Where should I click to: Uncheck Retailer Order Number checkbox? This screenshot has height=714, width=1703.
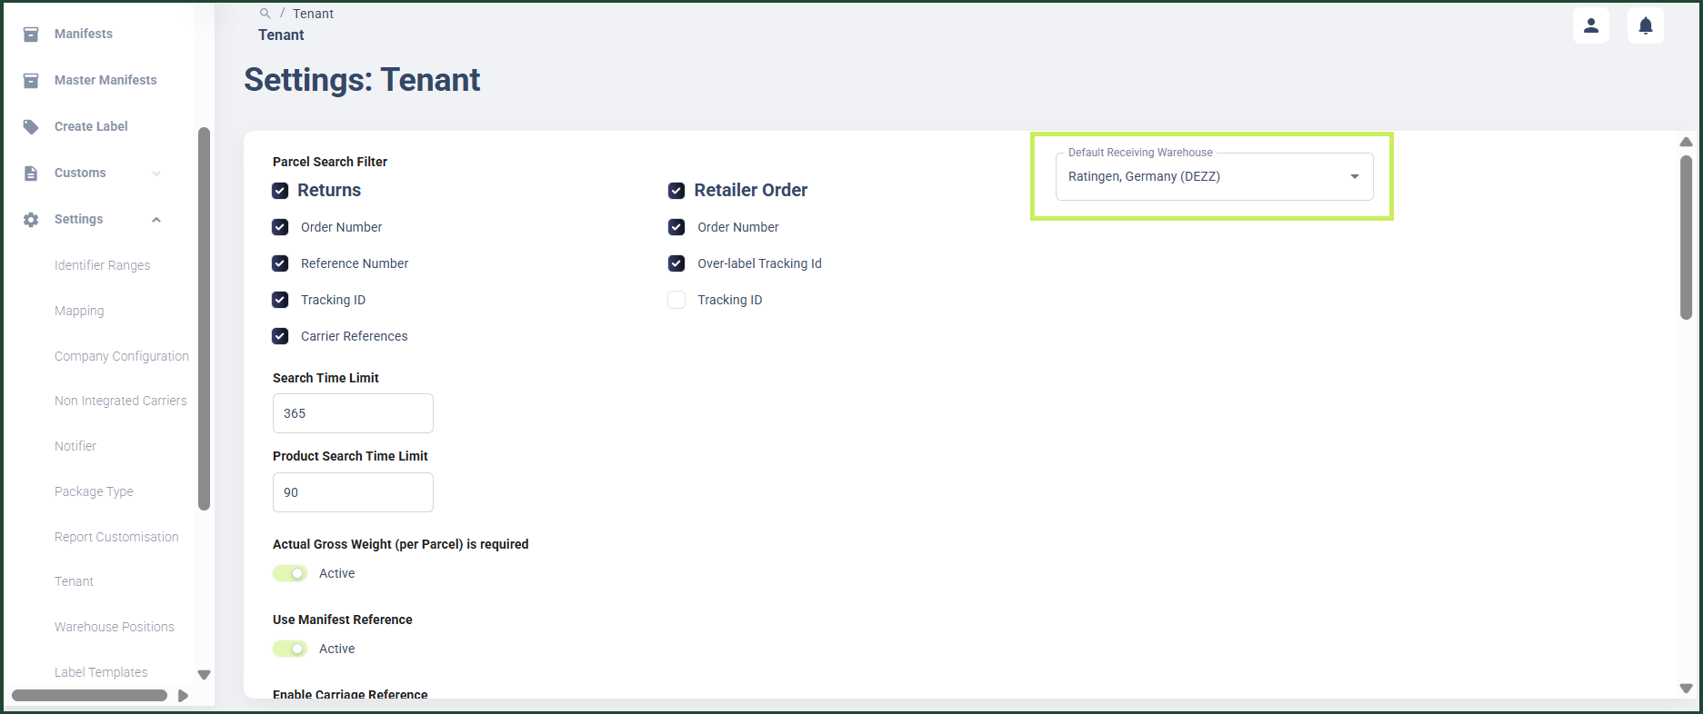(676, 227)
